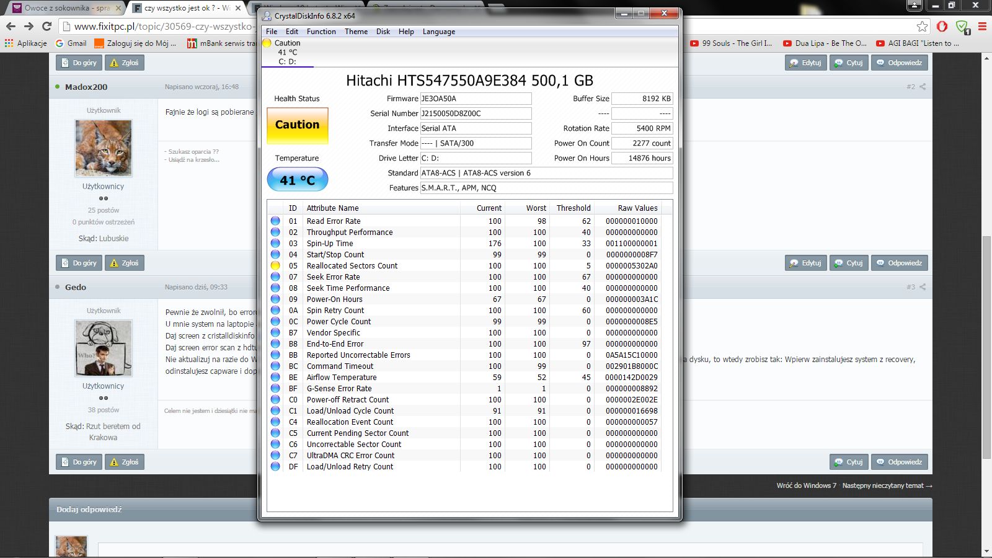This screenshot has height=558, width=992.
Task: Click the Firmware field JE3OA50A
Action: coord(476,99)
